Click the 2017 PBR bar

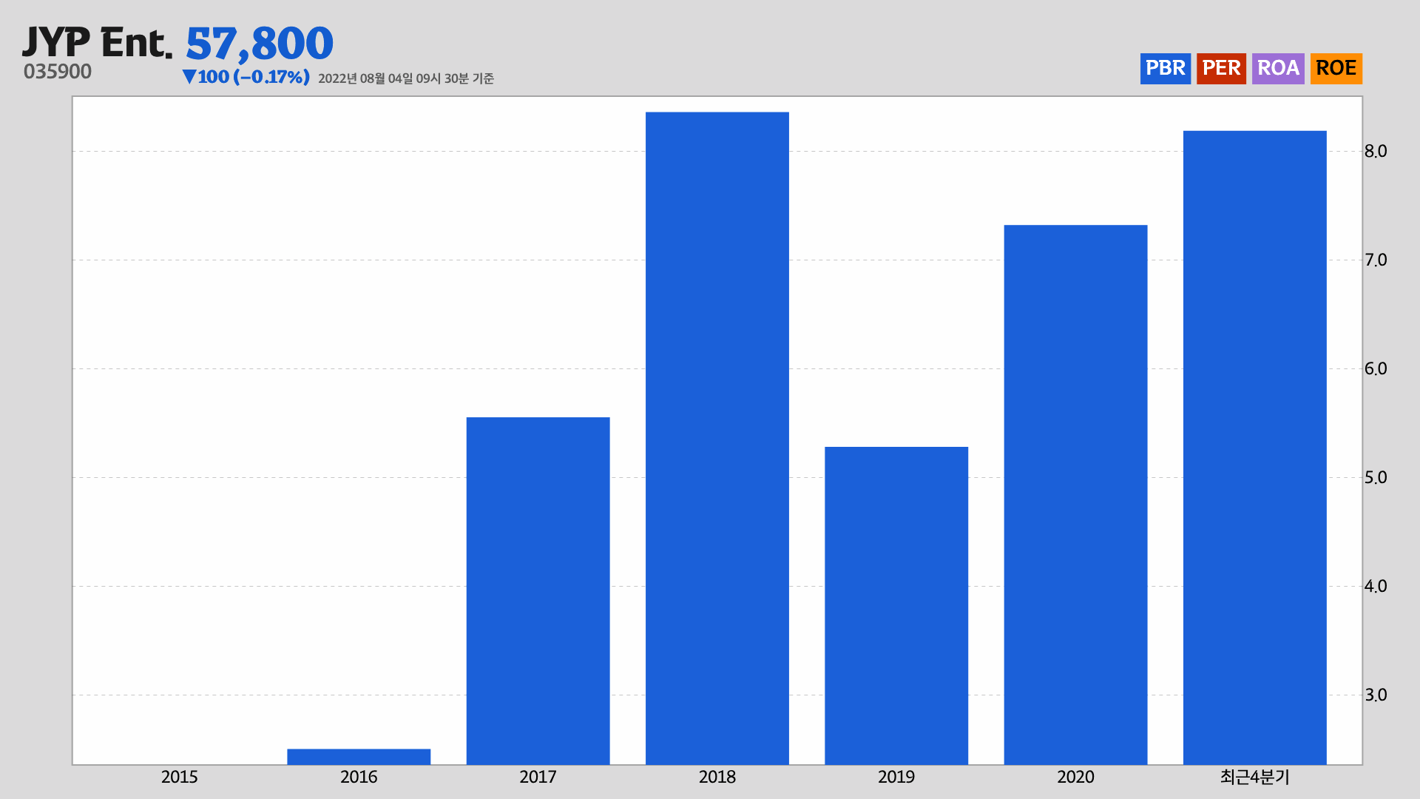pyautogui.click(x=538, y=591)
